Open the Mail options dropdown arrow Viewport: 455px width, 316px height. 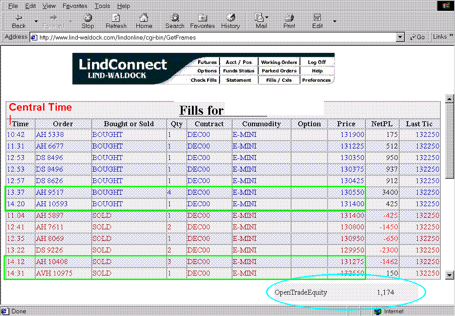click(267, 17)
